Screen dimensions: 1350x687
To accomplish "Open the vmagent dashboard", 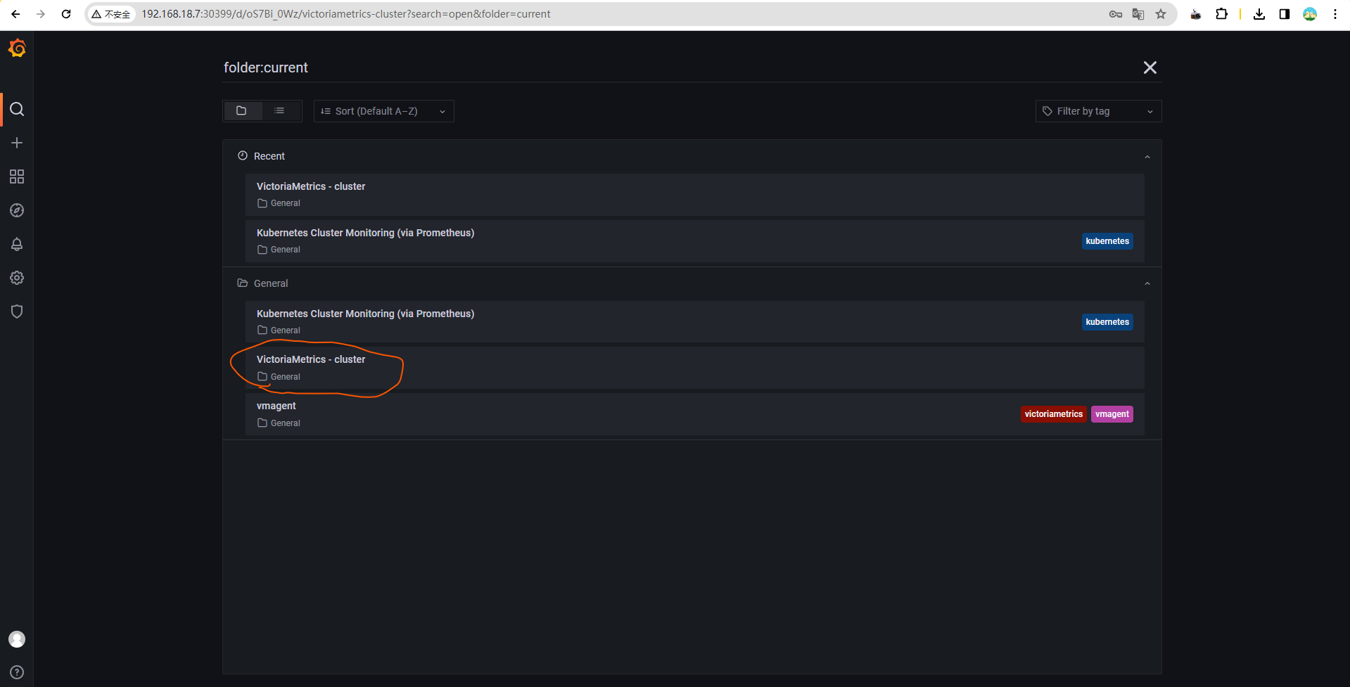I will pos(695,414).
